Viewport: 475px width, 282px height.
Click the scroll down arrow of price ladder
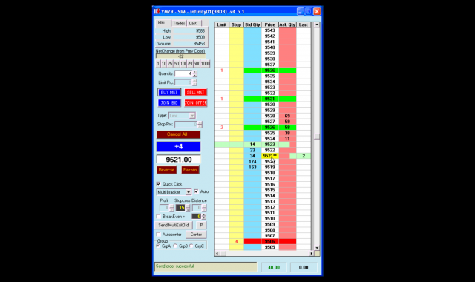pos(317,248)
